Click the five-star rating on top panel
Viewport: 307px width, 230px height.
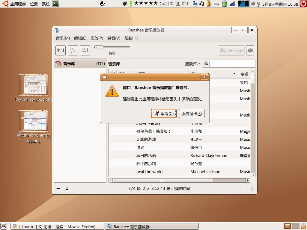(x=146, y=3)
